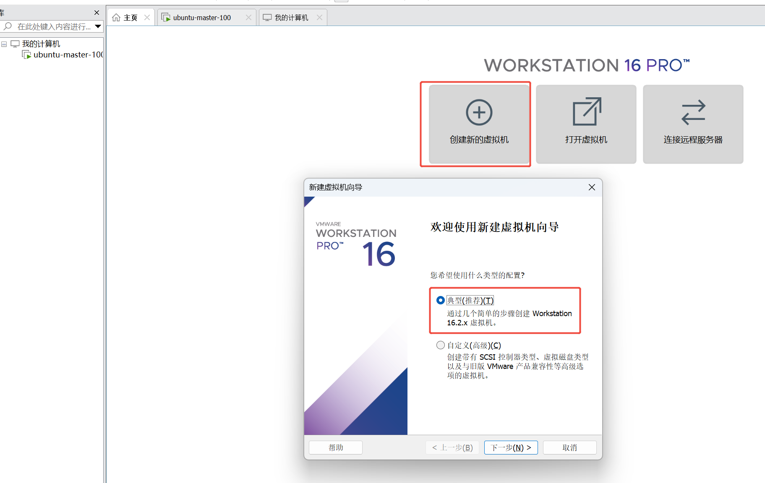Click the Create a New Virtual Machine tile
765x483 pixels.
tap(479, 124)
